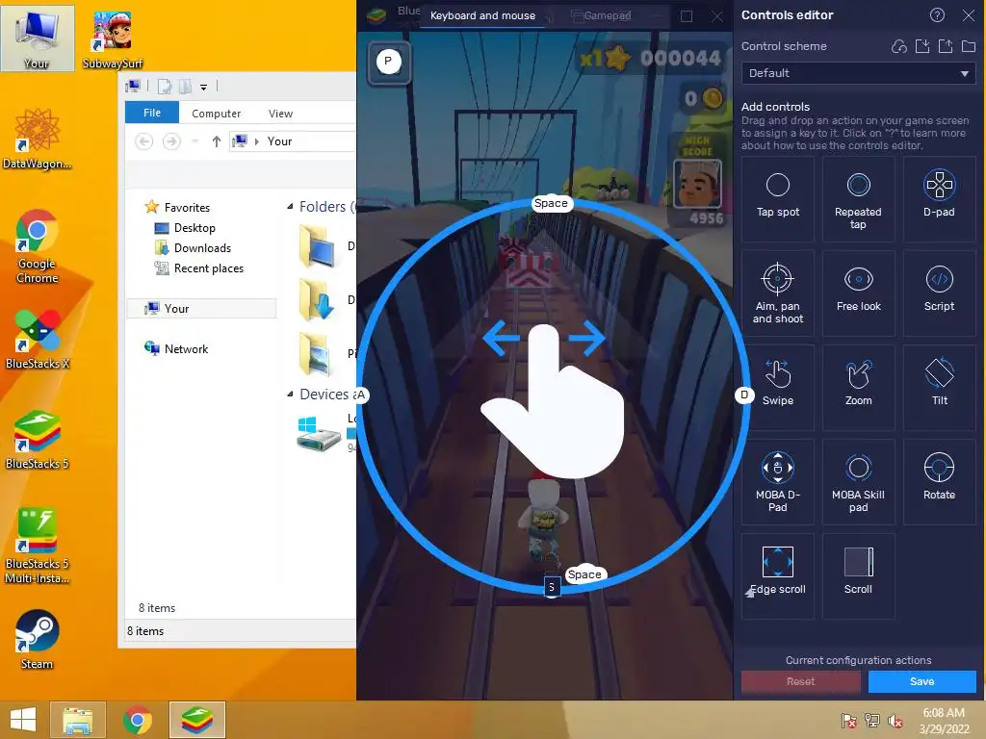Choose the D-pad control
Image resolution: width=986 pixels, height=739 pixels.
[939, 198]
